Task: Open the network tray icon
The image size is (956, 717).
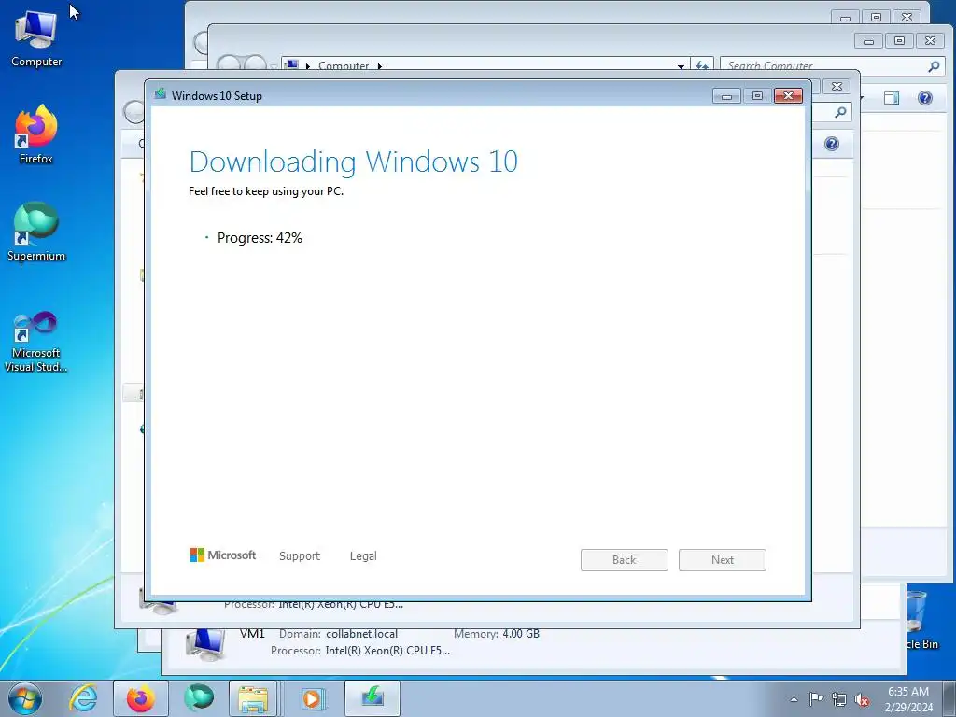Action: [839, 699]
